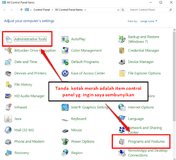Refresh the Control Panel view
The height and width of the screenshot is (160, 176).
[123, 10]
